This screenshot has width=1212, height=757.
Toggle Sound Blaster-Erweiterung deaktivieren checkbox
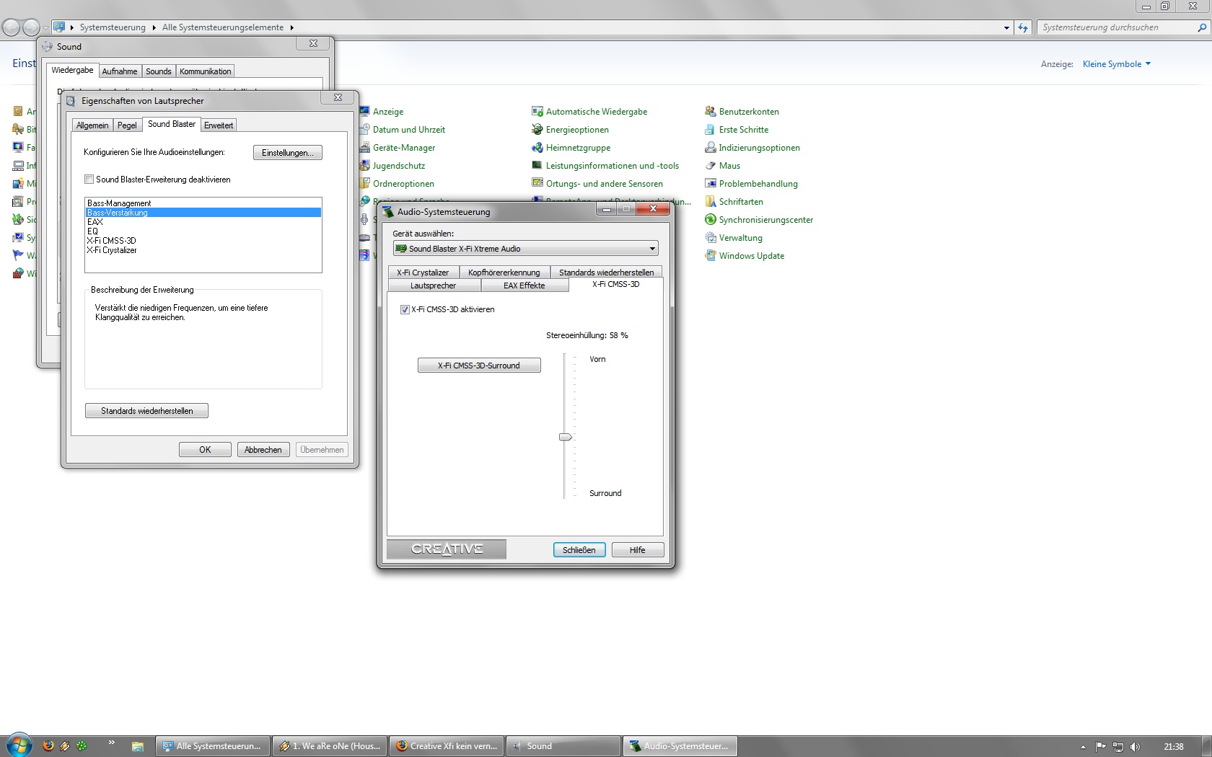point(89,180)
